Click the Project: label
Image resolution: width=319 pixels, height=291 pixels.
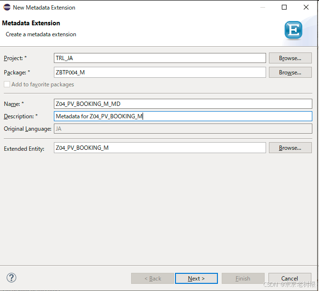click(x=15, y=58)
